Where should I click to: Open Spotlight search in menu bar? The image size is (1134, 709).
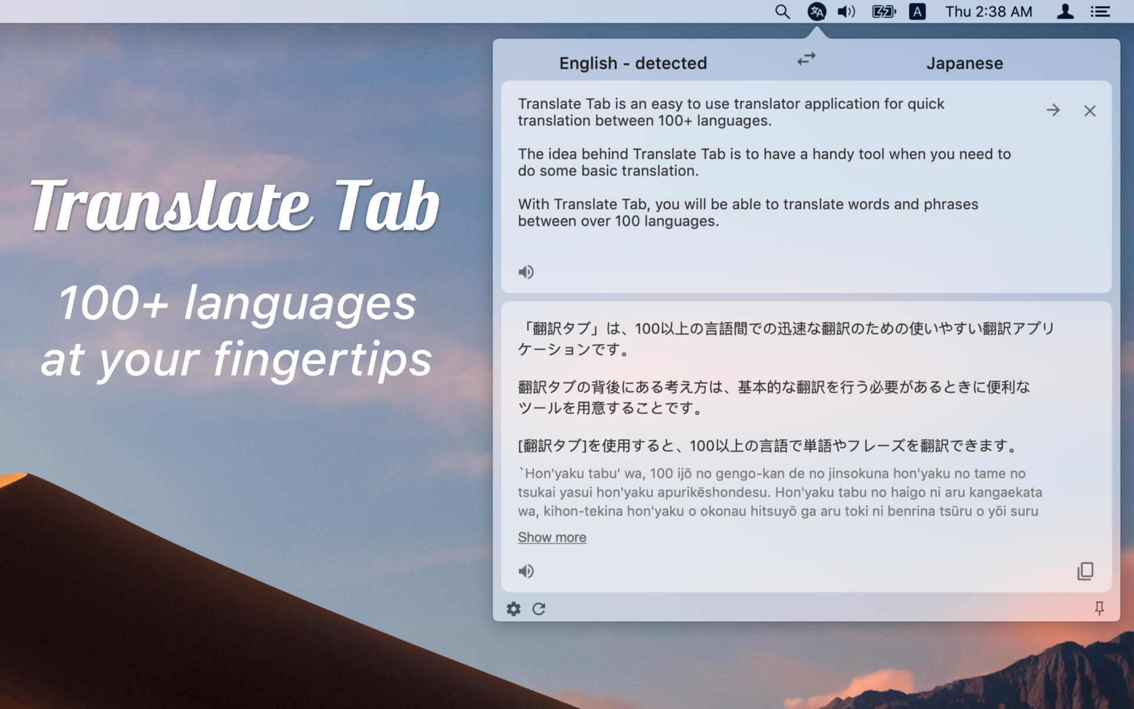click(x=782, y=12)
